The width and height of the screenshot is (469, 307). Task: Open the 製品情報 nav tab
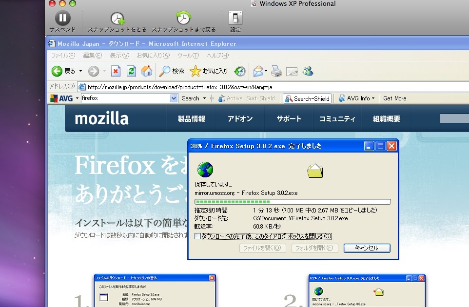(x=192, y=119)
